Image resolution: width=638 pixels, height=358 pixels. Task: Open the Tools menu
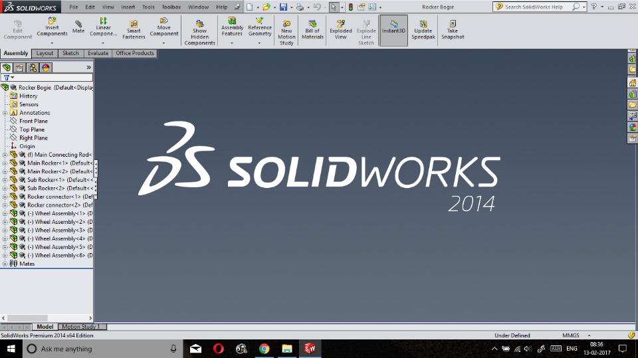click(x=148, y=7)
